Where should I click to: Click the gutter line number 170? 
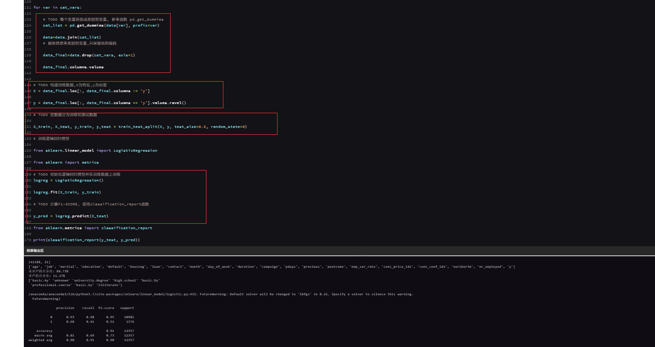coord(28,240)
